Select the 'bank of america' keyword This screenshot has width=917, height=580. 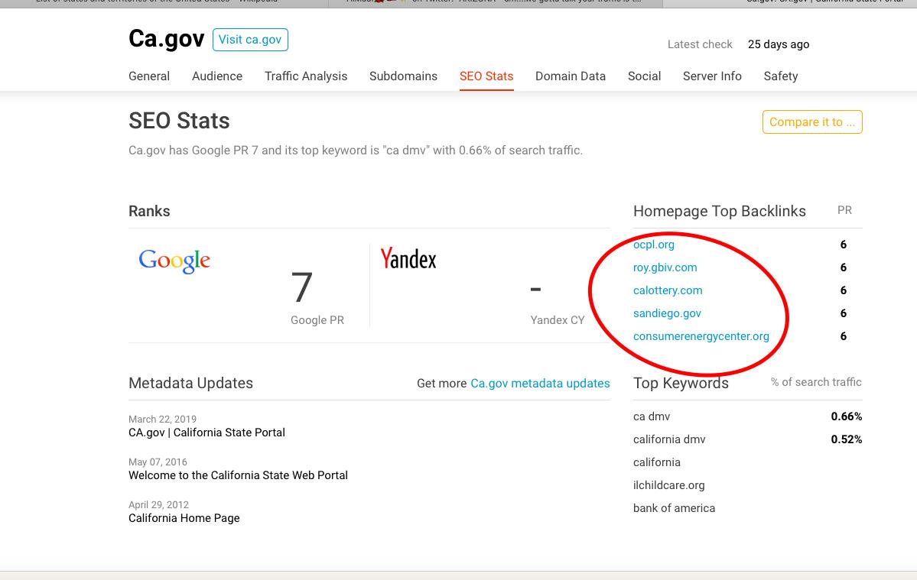pos(675,508)
